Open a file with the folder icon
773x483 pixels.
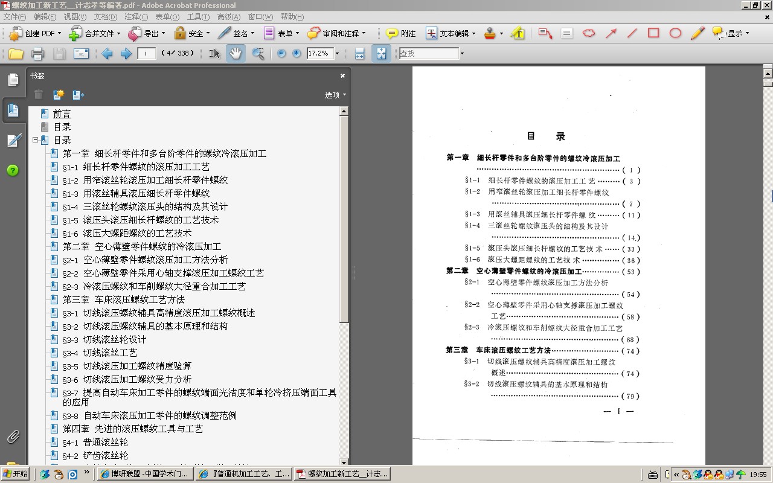click(16, 54)
